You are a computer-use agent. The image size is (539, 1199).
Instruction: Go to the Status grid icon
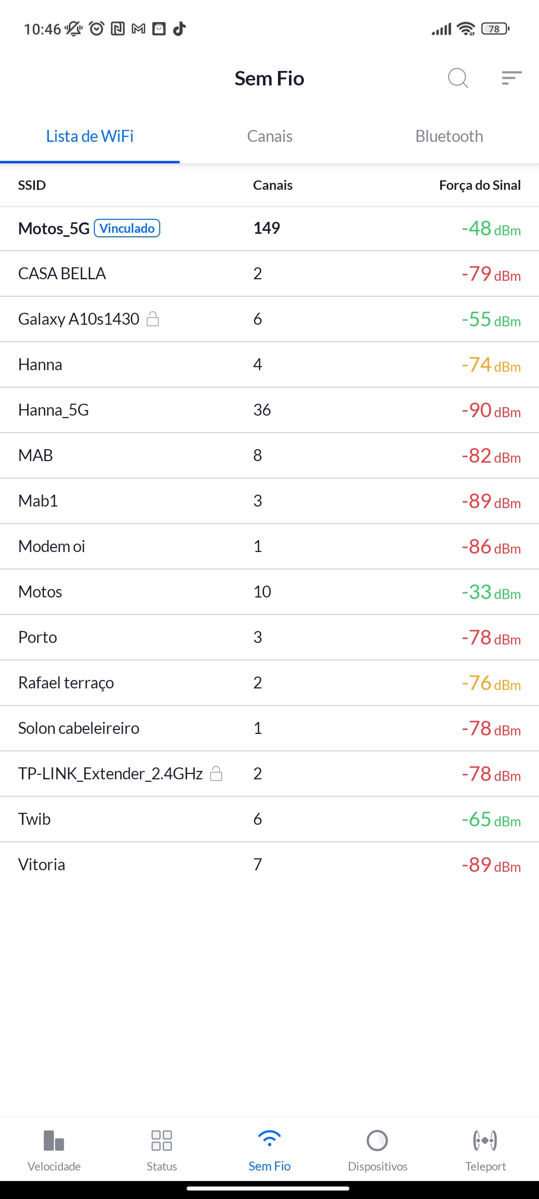pos(162,1141)
